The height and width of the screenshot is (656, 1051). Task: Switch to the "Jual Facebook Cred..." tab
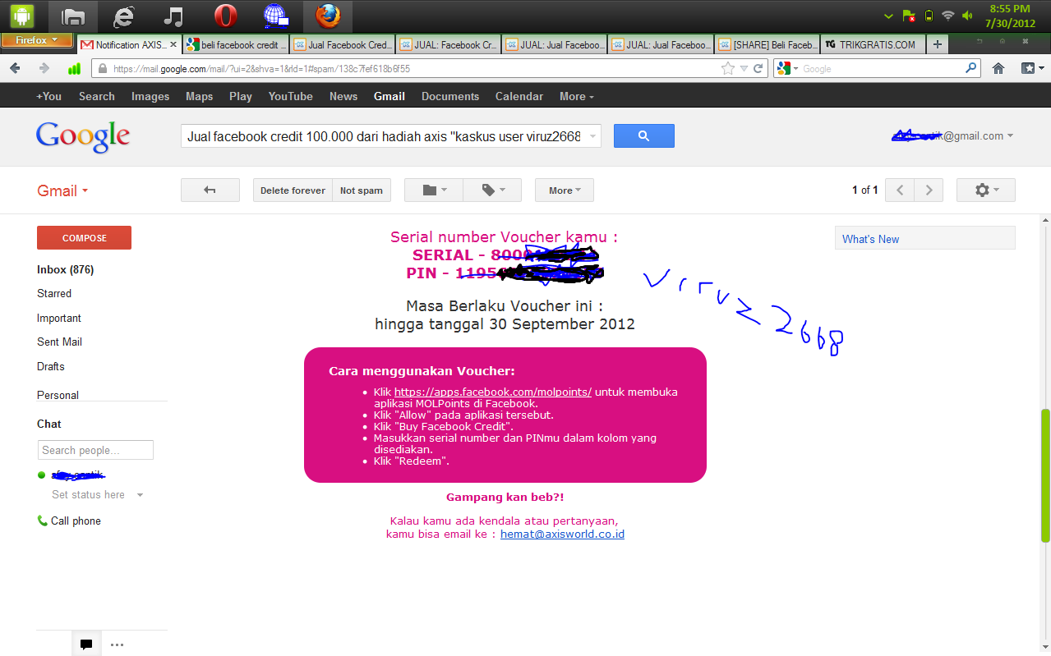pos(343,45)
